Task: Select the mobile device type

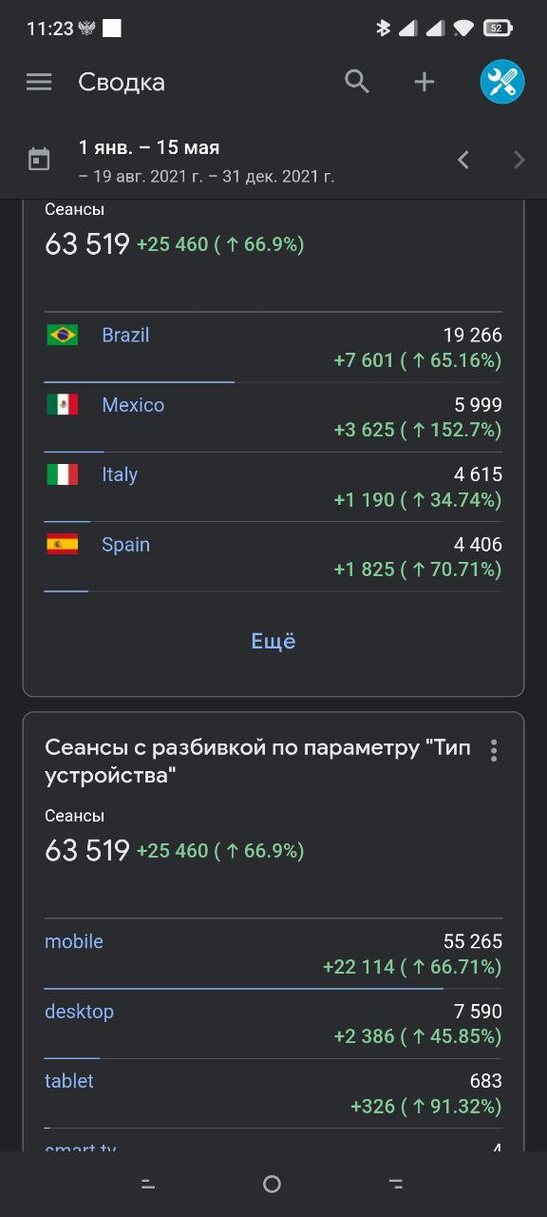Action: 273,954
